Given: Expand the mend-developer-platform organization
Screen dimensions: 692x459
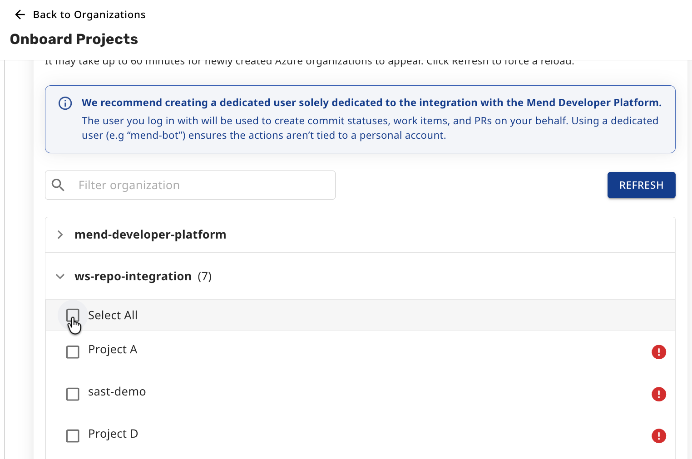Looking at the screenshot, I should (x=60, y=234).
